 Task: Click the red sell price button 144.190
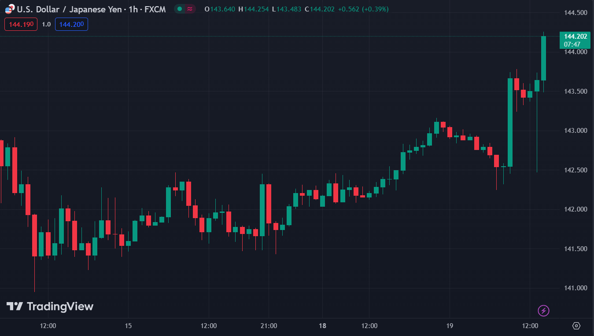point(21,25)
